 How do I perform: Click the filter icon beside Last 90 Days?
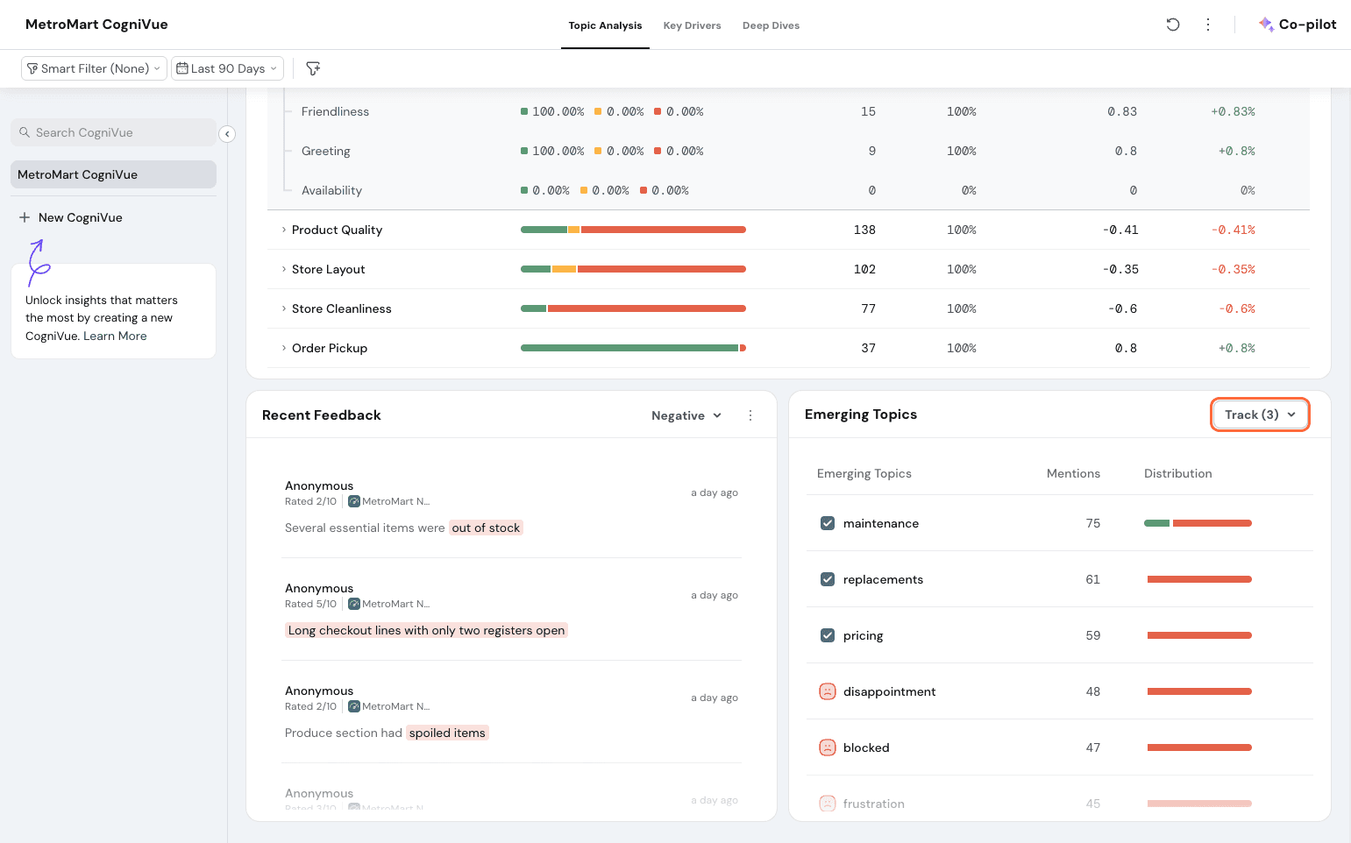(x=313, y=68)
